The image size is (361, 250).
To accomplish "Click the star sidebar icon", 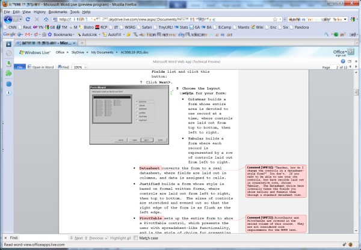I will (9, 44).
